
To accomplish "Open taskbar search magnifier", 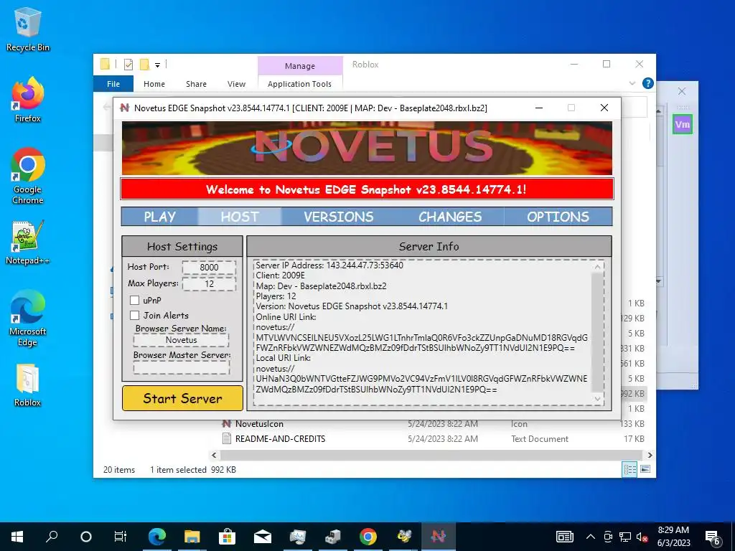I will point(52,537).
